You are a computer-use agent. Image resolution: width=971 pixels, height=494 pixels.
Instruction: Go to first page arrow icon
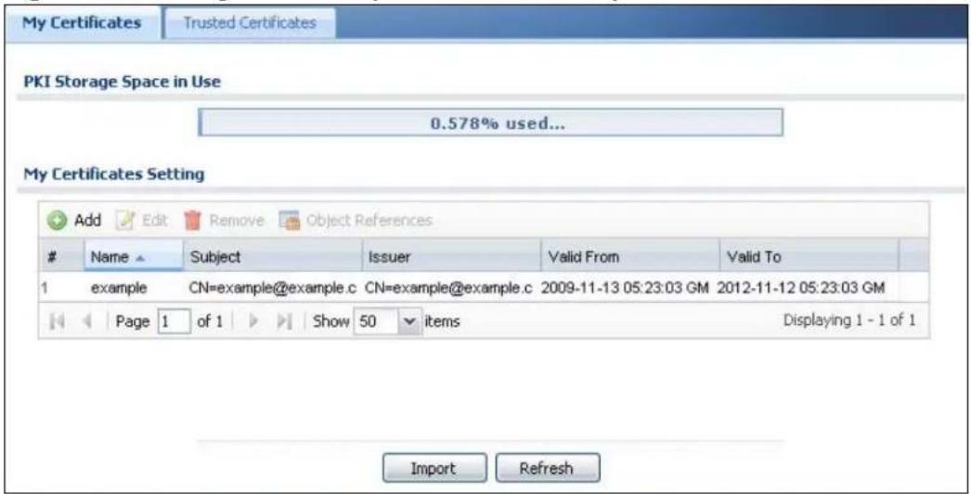click(57, 321)
